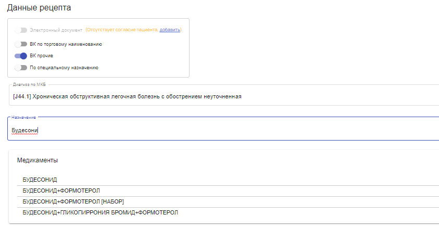The height and width of the screenshot is (228, 439).
Task: Enable По специальному назначению switch
Action: pyautogui.click(x=21, y=68)
